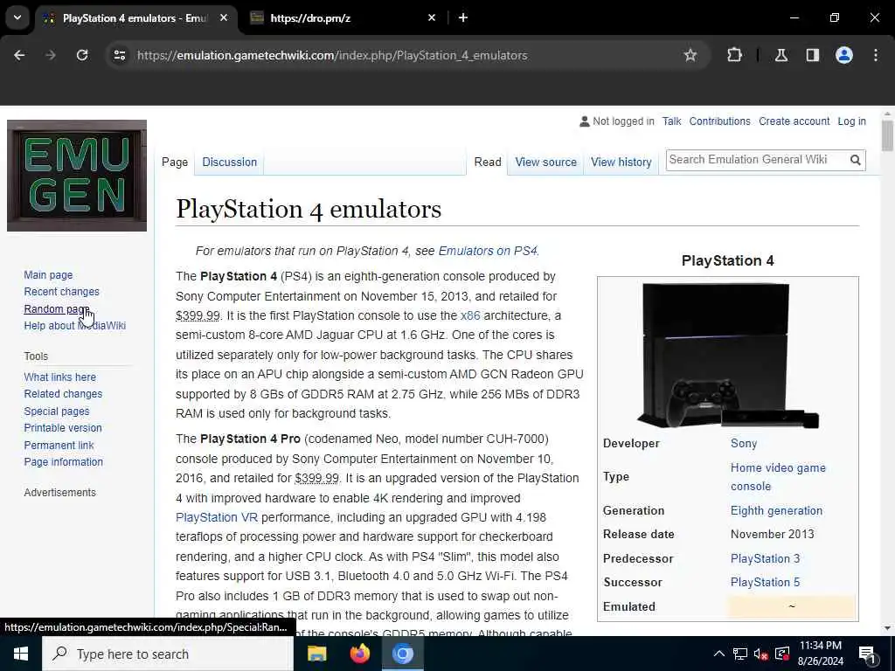This screenshot has width=895, height=671.
Task: Click the browser address bar URL
Action: (332, 55)
